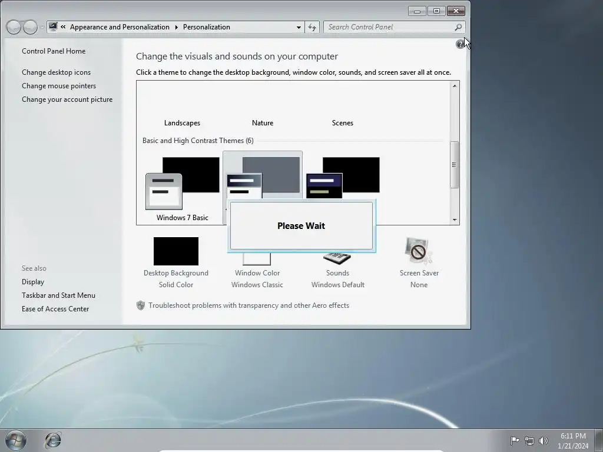Open the Help question mark icon
This screenshot has height=452, width=603.
pyautogui.click(x=459, y=44)
